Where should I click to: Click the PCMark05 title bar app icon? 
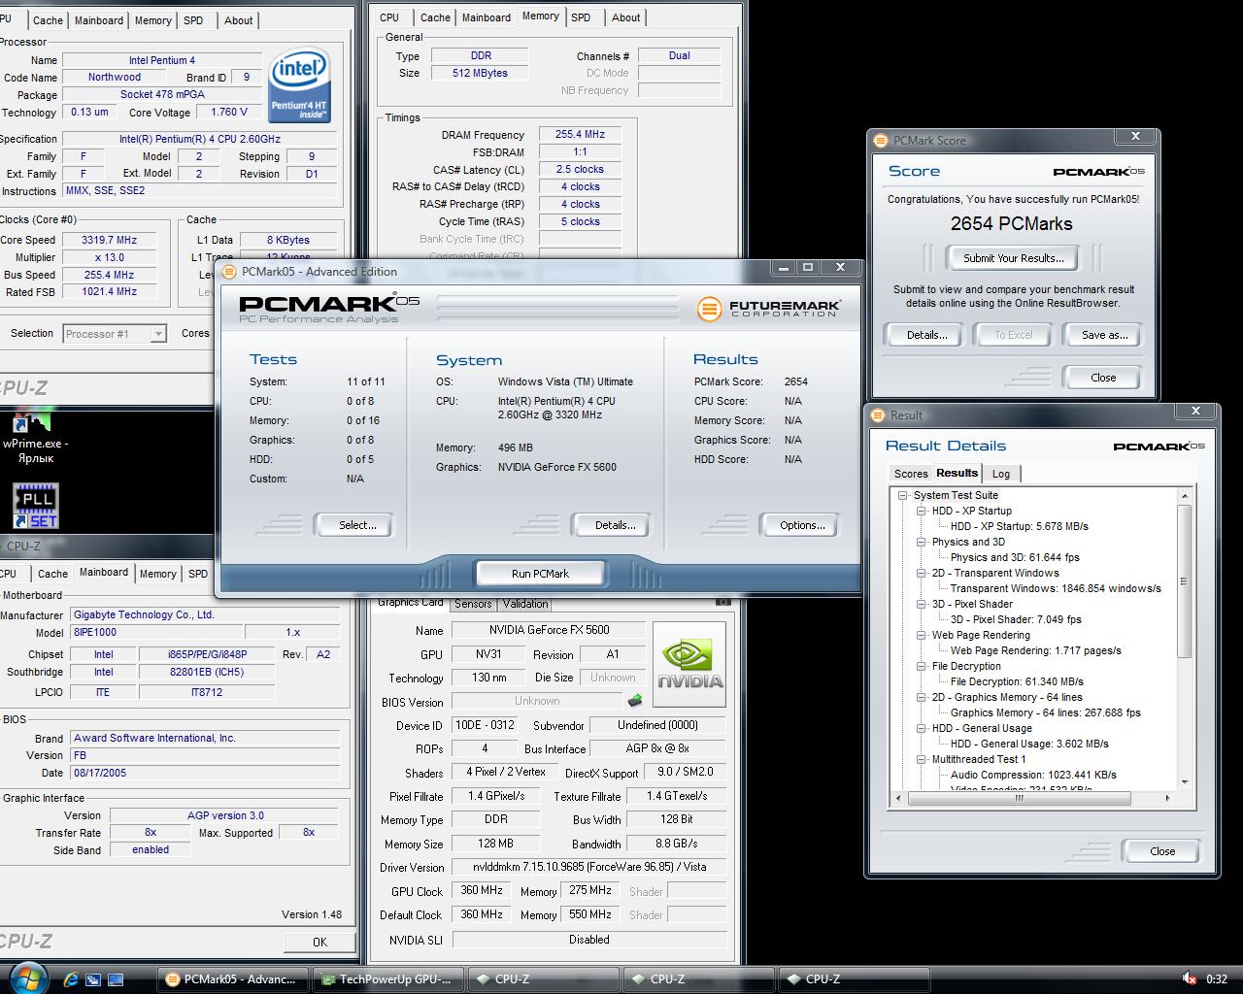click(x=229, y=272)
